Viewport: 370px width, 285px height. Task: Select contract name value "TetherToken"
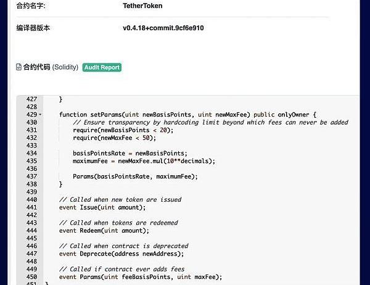pos(142,6)
